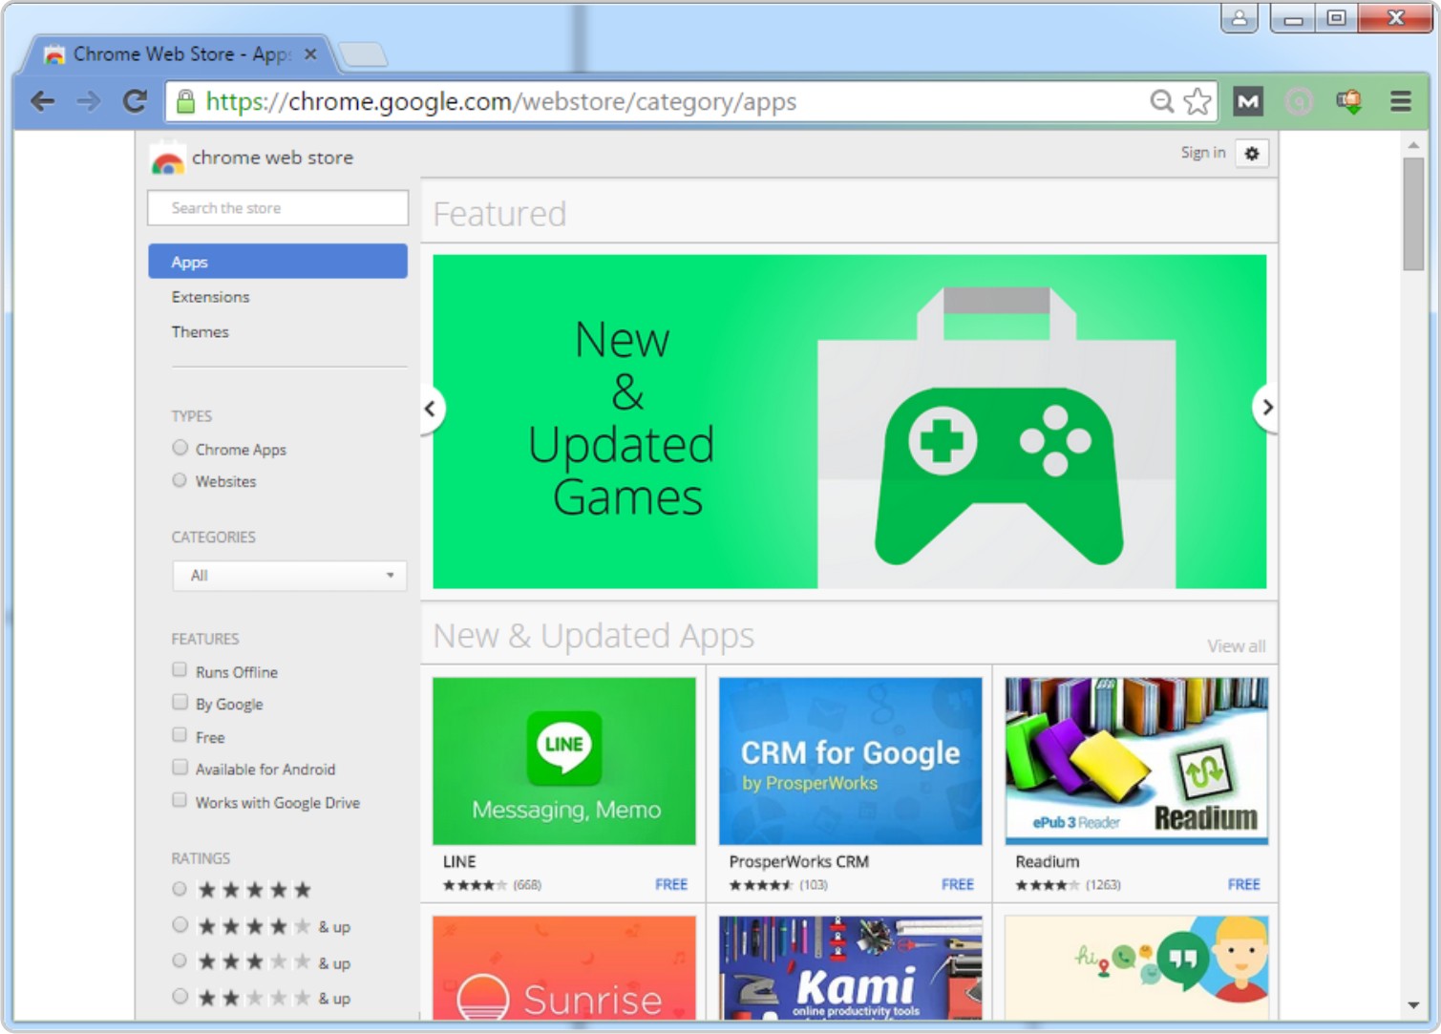The image size is (1441, 1034).
Task: Click the FREE label on Readium
Action: [1244, 885]
